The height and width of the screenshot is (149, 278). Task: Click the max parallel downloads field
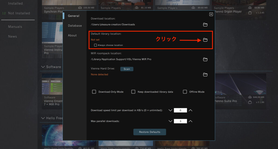(180, 121)
